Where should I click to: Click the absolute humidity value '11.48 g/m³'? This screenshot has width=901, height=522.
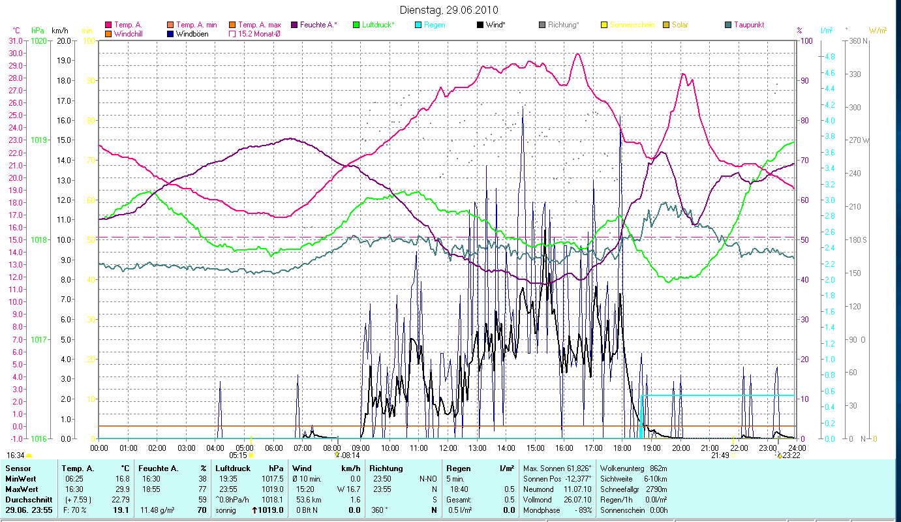pyautogui.click(x=159, y=510)
